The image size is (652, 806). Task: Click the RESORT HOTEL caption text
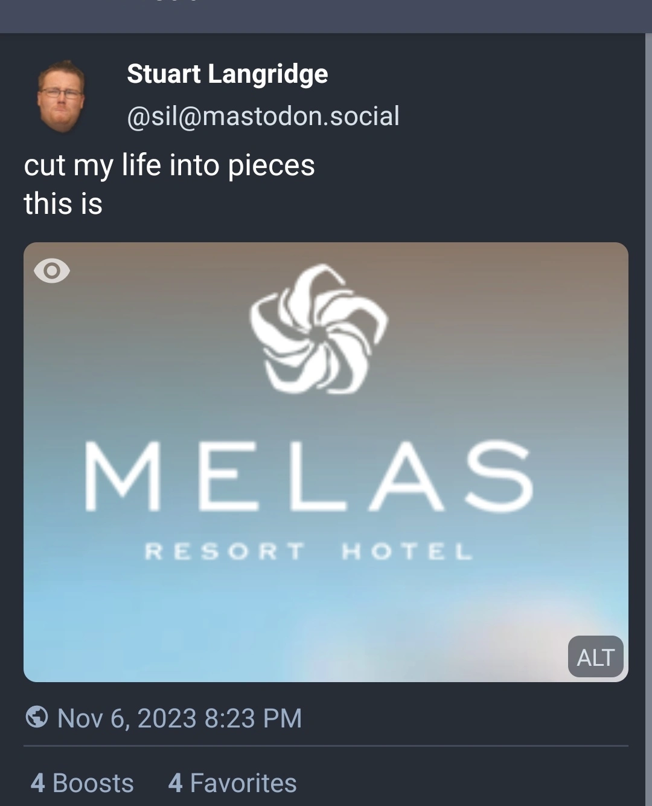click(x=308, y=551)
